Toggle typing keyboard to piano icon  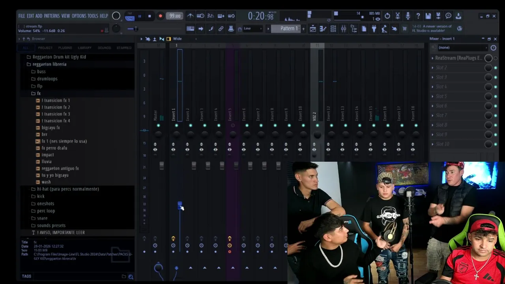(190, 28)
